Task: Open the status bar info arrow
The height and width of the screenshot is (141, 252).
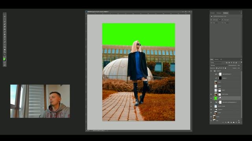Action: click(x=107, y=130)
